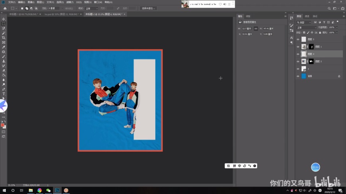Image resolution: width=346 pixels, height=194 pixels.
Task: Select the Clone Stamp tool
Action: [4, 61]
